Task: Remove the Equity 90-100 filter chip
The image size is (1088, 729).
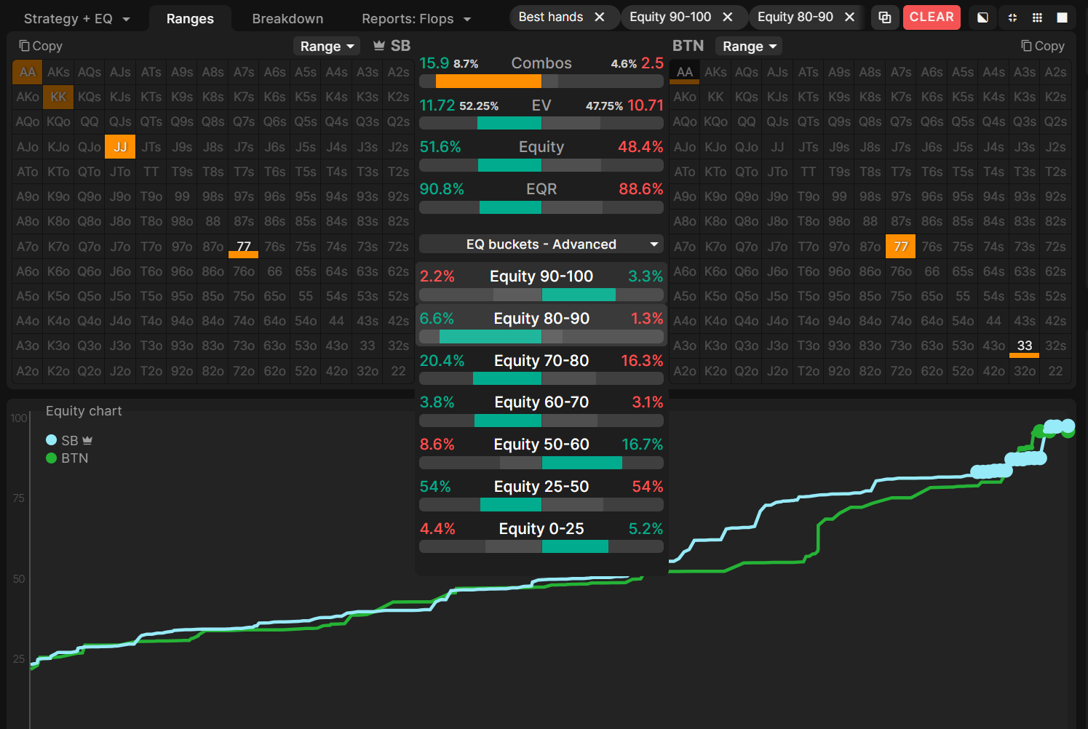Action: pos(728,17)
